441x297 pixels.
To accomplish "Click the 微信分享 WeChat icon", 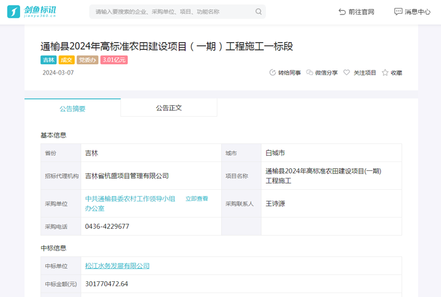I will 309,73.
